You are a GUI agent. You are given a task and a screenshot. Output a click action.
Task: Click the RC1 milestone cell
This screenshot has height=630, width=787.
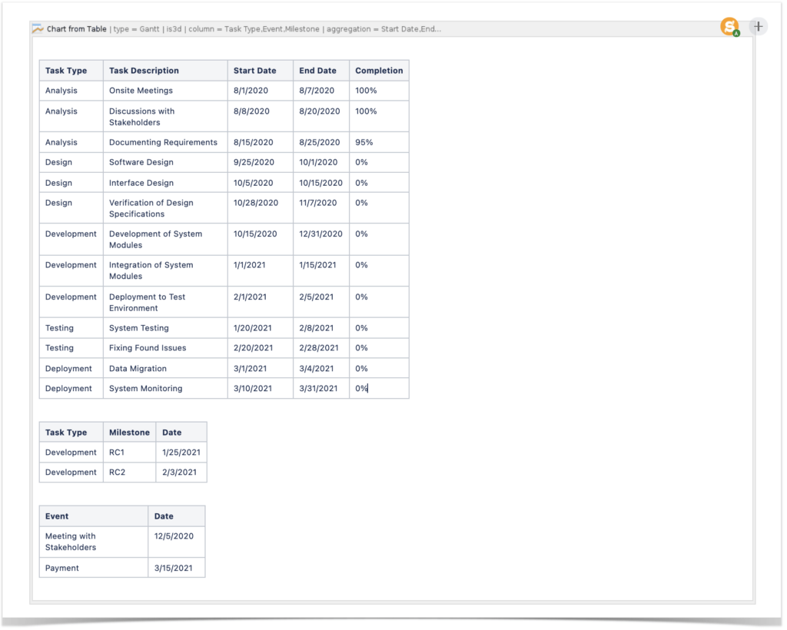[117, 452]
